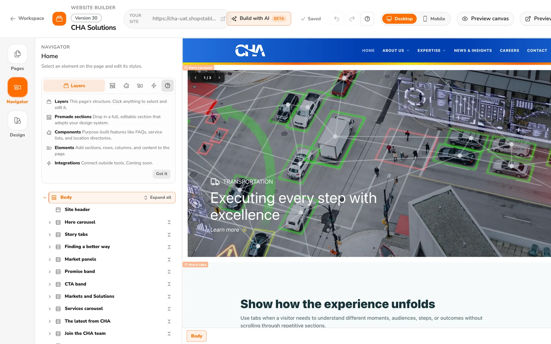Screen dimensions: 551x344
Task: Expand the Hero carousel layer
Action: (50, 222)
